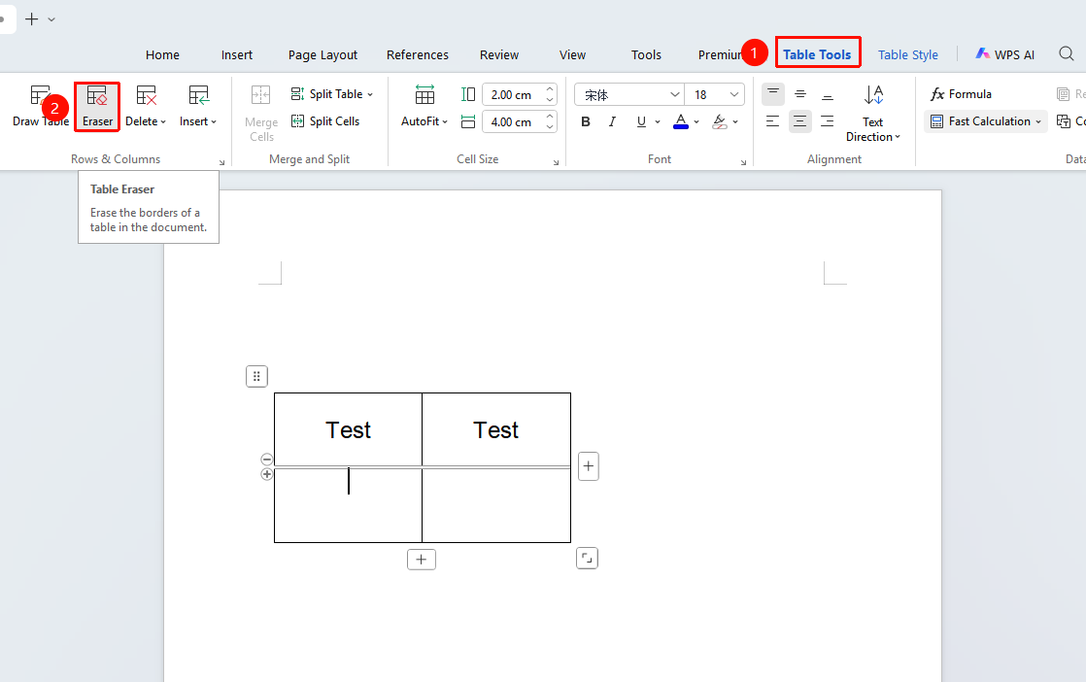The height and width of the screenshot is (682, 1086).
Task: Switch to the Home tab
Action: click(163, 54)
